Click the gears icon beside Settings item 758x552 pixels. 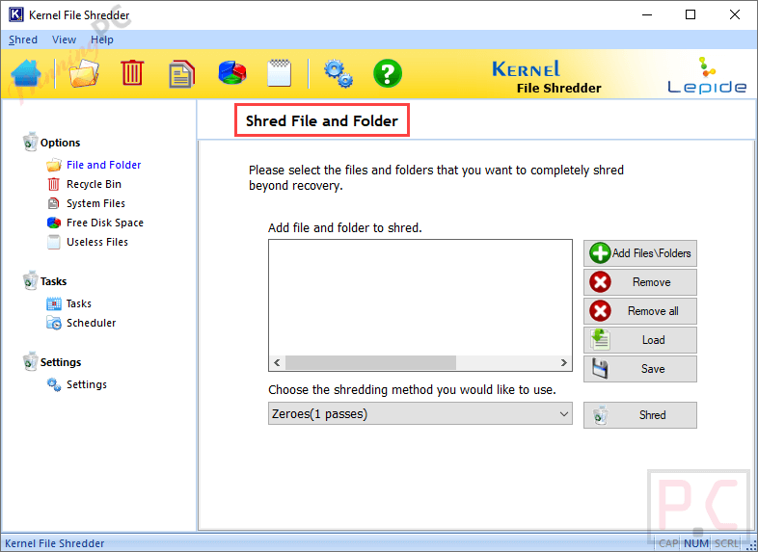click(54, 385)
